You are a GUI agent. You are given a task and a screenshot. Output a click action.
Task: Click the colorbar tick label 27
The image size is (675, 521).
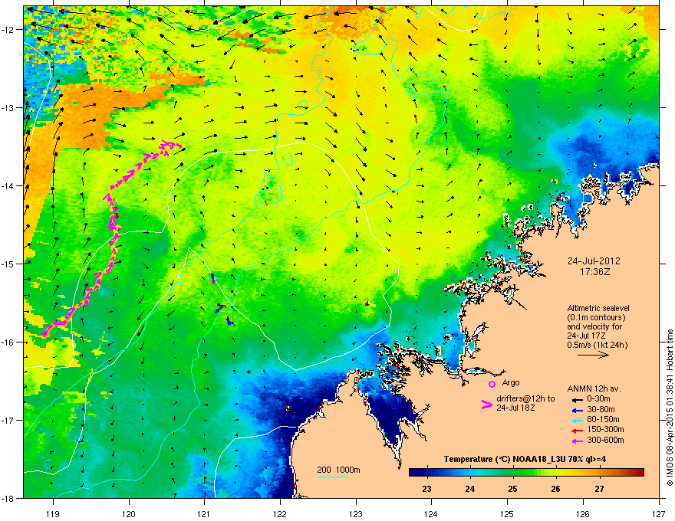(x=599, y=489)
